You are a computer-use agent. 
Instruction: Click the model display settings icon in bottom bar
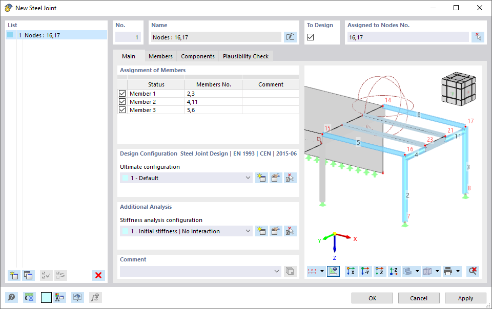pyautogui.click(x=59, y=297)
